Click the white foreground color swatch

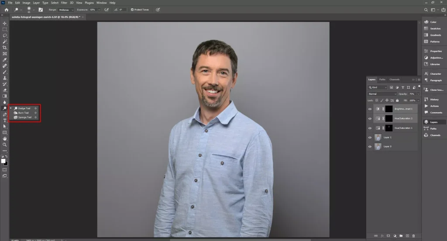pyautogui.click(x=3, y=161)
